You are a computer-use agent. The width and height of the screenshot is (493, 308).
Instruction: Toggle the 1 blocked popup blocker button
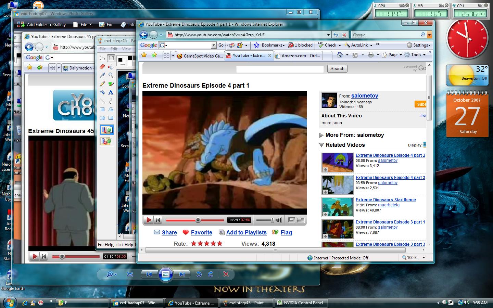tap(301, 45)
